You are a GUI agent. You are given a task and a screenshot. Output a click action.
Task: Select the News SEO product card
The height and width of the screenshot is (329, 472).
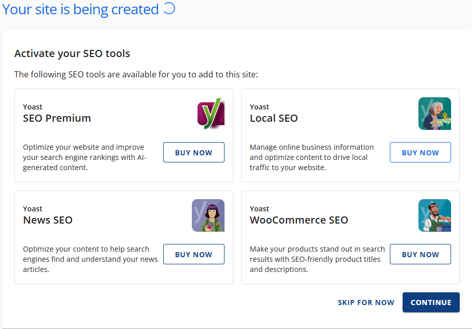click(123, 237)
